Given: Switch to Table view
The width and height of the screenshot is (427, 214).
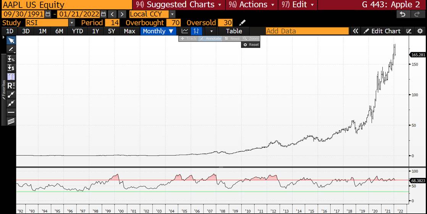Looking at the screenshot, I should 234,31.
